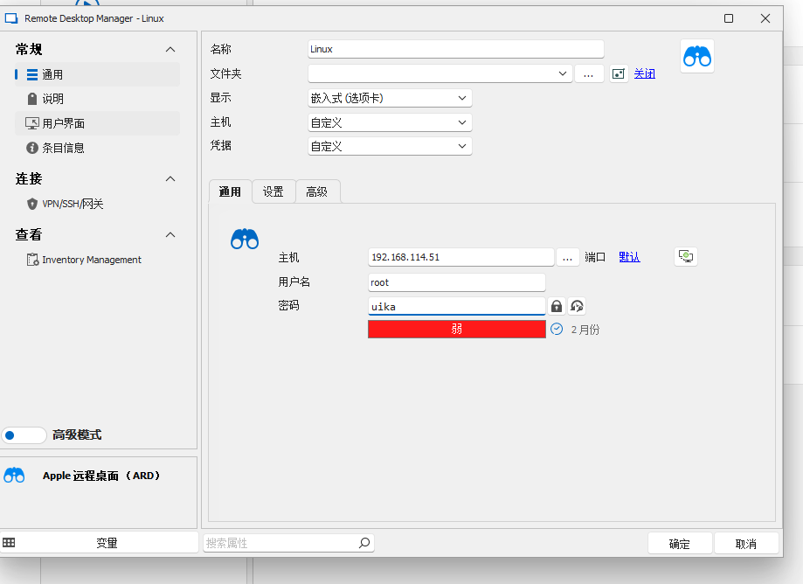803x584 pixels.
Task: Switch to the 高级 tab
Action: [x=316, y=191]
